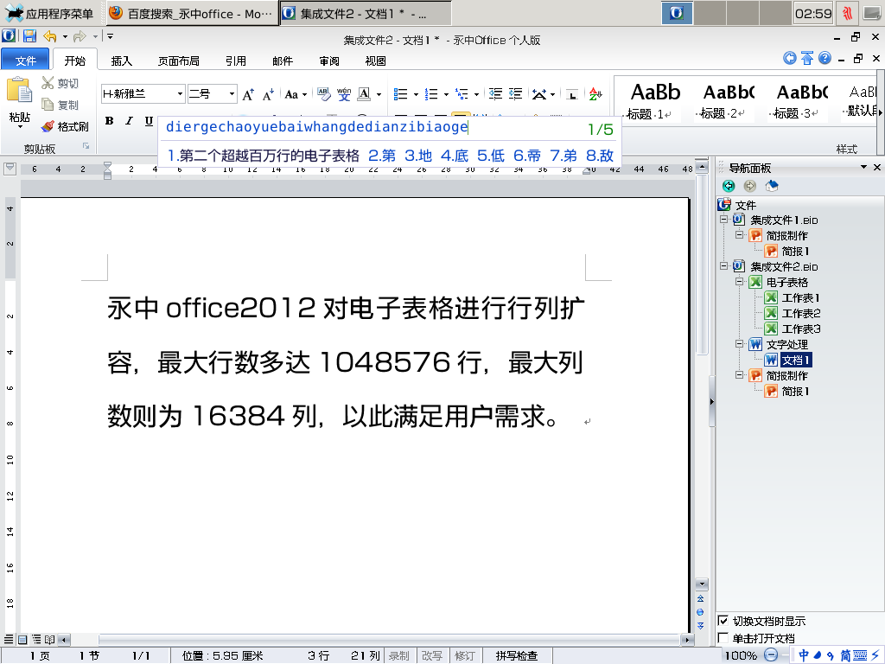Image resolution: width=885 pixels, height=664 pixels.
Task: Click the horizontal scrollbar below the document
Action: point(376,640)
